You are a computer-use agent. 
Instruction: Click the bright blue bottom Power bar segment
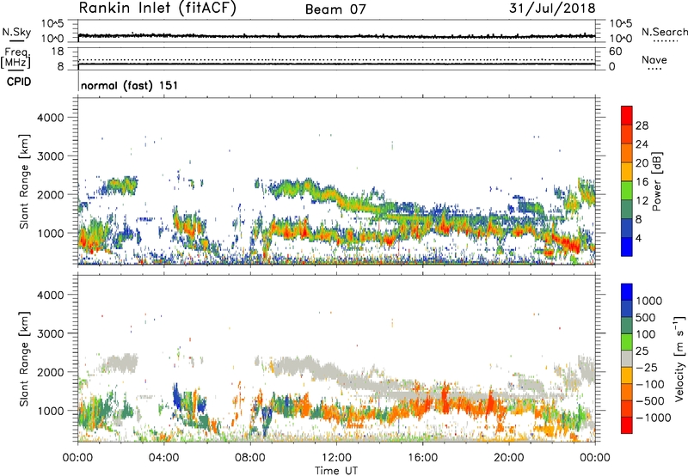click(x=627, y=247)
